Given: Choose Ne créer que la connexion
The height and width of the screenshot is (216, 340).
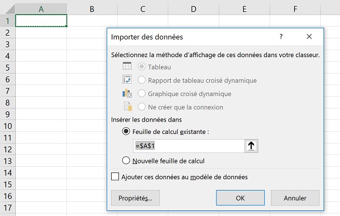Looking at the screenshot, I should pos(142,107).
